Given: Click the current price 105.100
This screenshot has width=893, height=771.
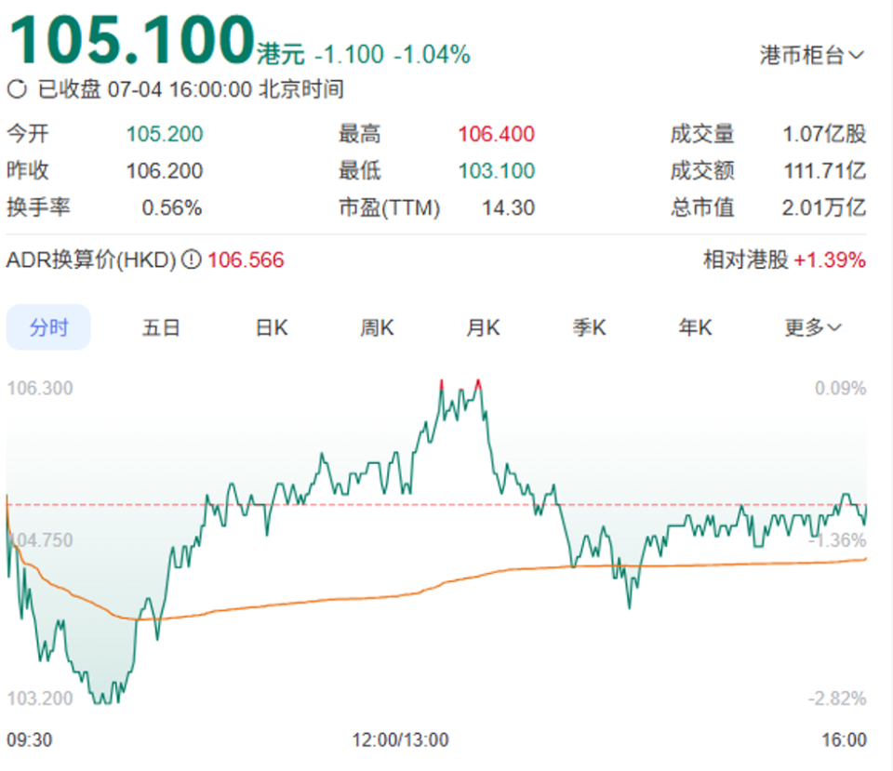Looking at the screenshot, I should pos(126,39).
